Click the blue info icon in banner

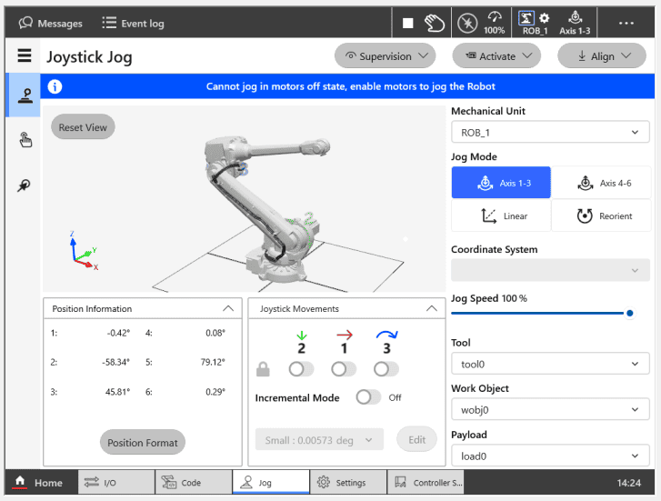55,87
